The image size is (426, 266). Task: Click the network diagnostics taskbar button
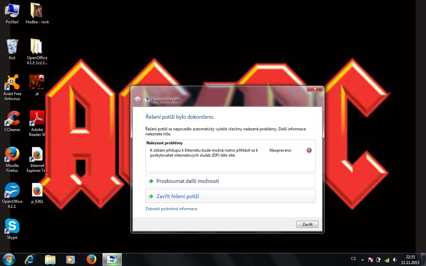click(x=112, y=259)
